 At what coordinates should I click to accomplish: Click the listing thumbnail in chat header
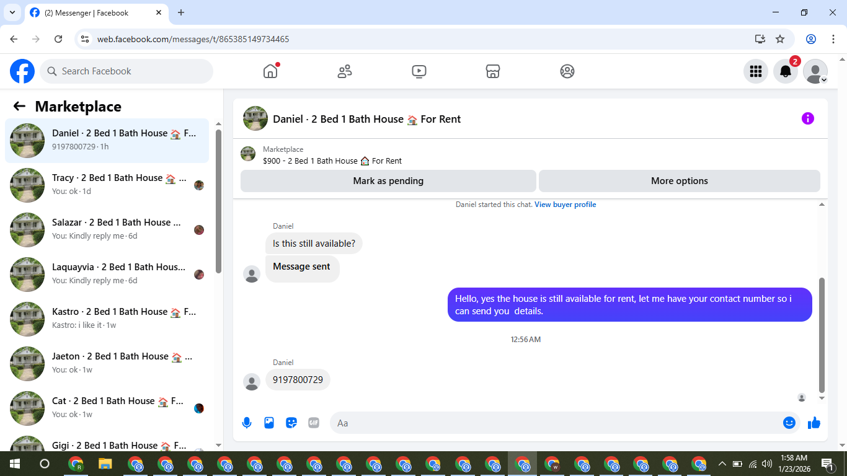click(x=255, y=118)
